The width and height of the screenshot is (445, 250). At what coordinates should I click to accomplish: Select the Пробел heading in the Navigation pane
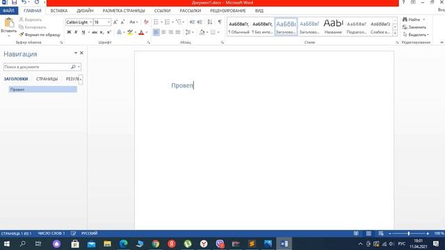[x=42, y=90]
